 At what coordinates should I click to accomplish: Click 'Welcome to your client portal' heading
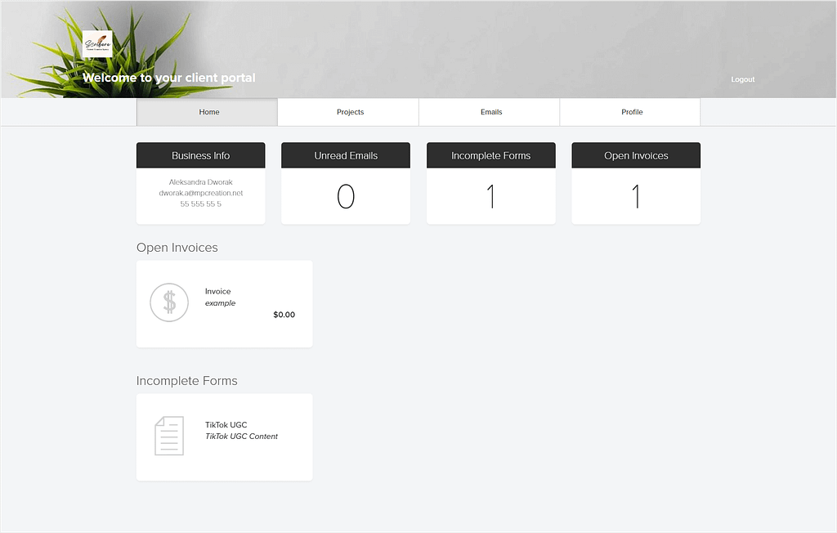(x=168, y=78)
